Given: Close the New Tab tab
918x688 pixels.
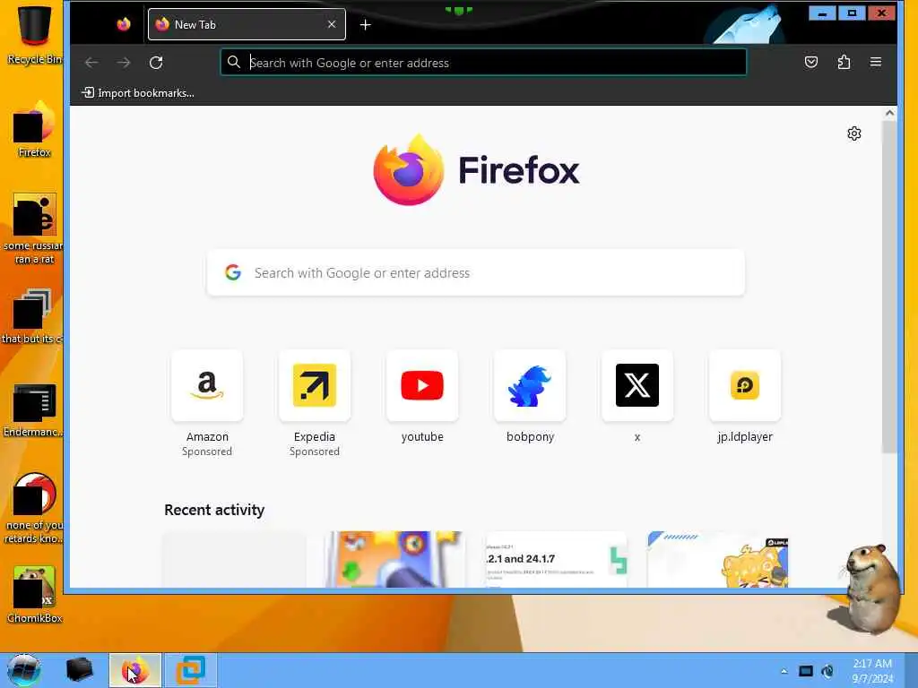Looking at the screenshot, I should tap(332, 24).
